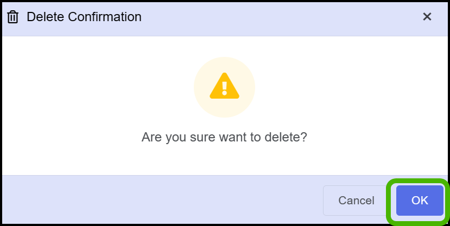This screenshot has height=226, width=450.
Task: Click the dialog footer bar left of Cancel
Action: [161, 199]
